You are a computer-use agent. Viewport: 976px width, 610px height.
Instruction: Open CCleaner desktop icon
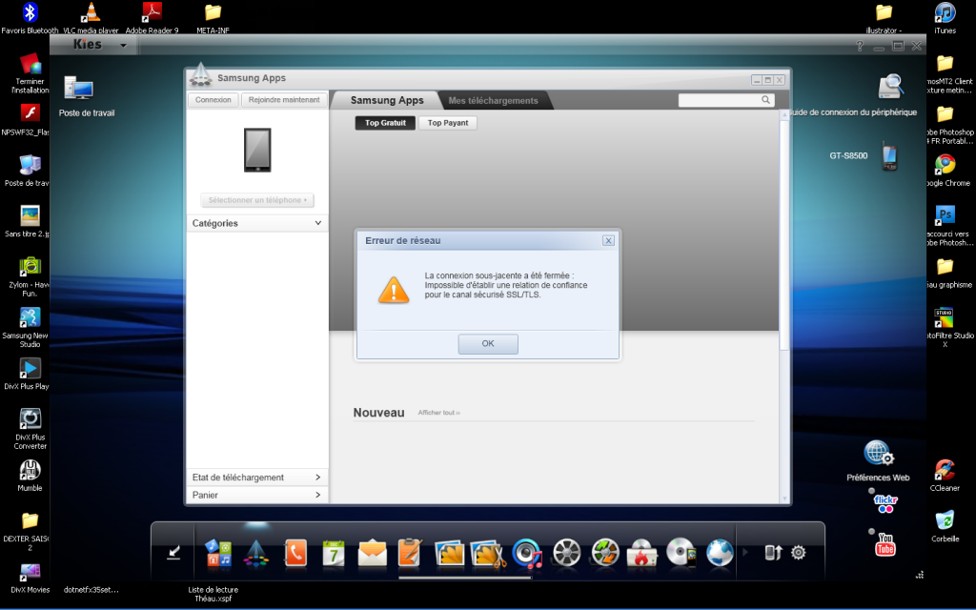tap(945, 470)
